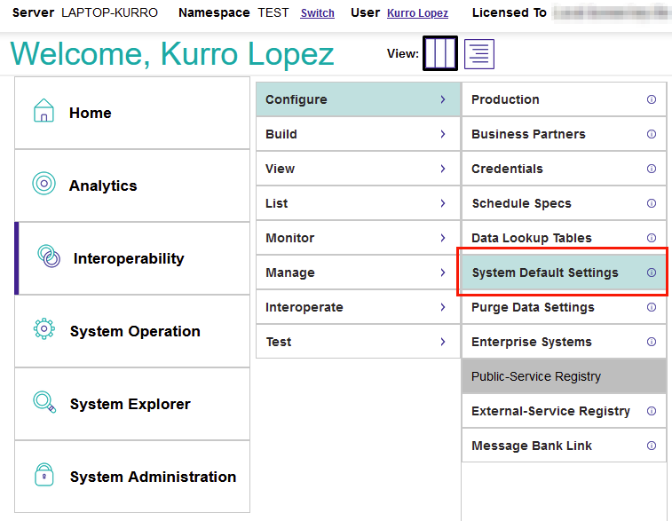
Task: Click info icon next to Production
Action: click(x=652, y=99)
